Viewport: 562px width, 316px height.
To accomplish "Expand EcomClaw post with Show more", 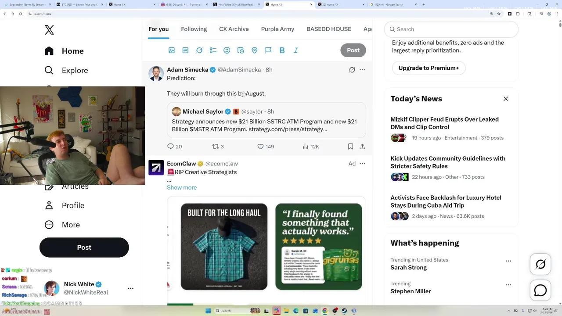I will click(x=182, y=187).
